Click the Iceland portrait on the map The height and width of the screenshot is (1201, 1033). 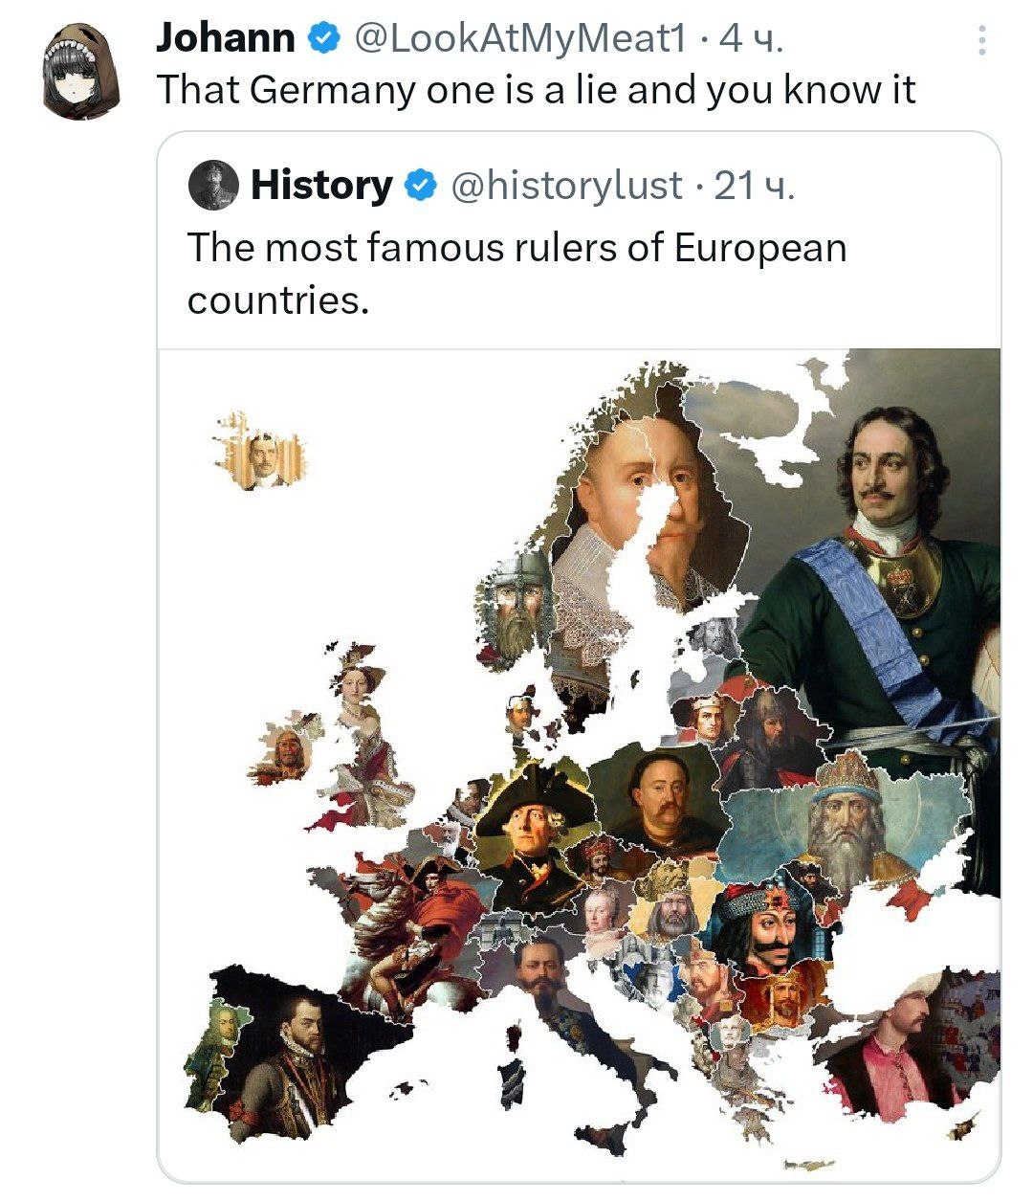click(x=262, y=456)
